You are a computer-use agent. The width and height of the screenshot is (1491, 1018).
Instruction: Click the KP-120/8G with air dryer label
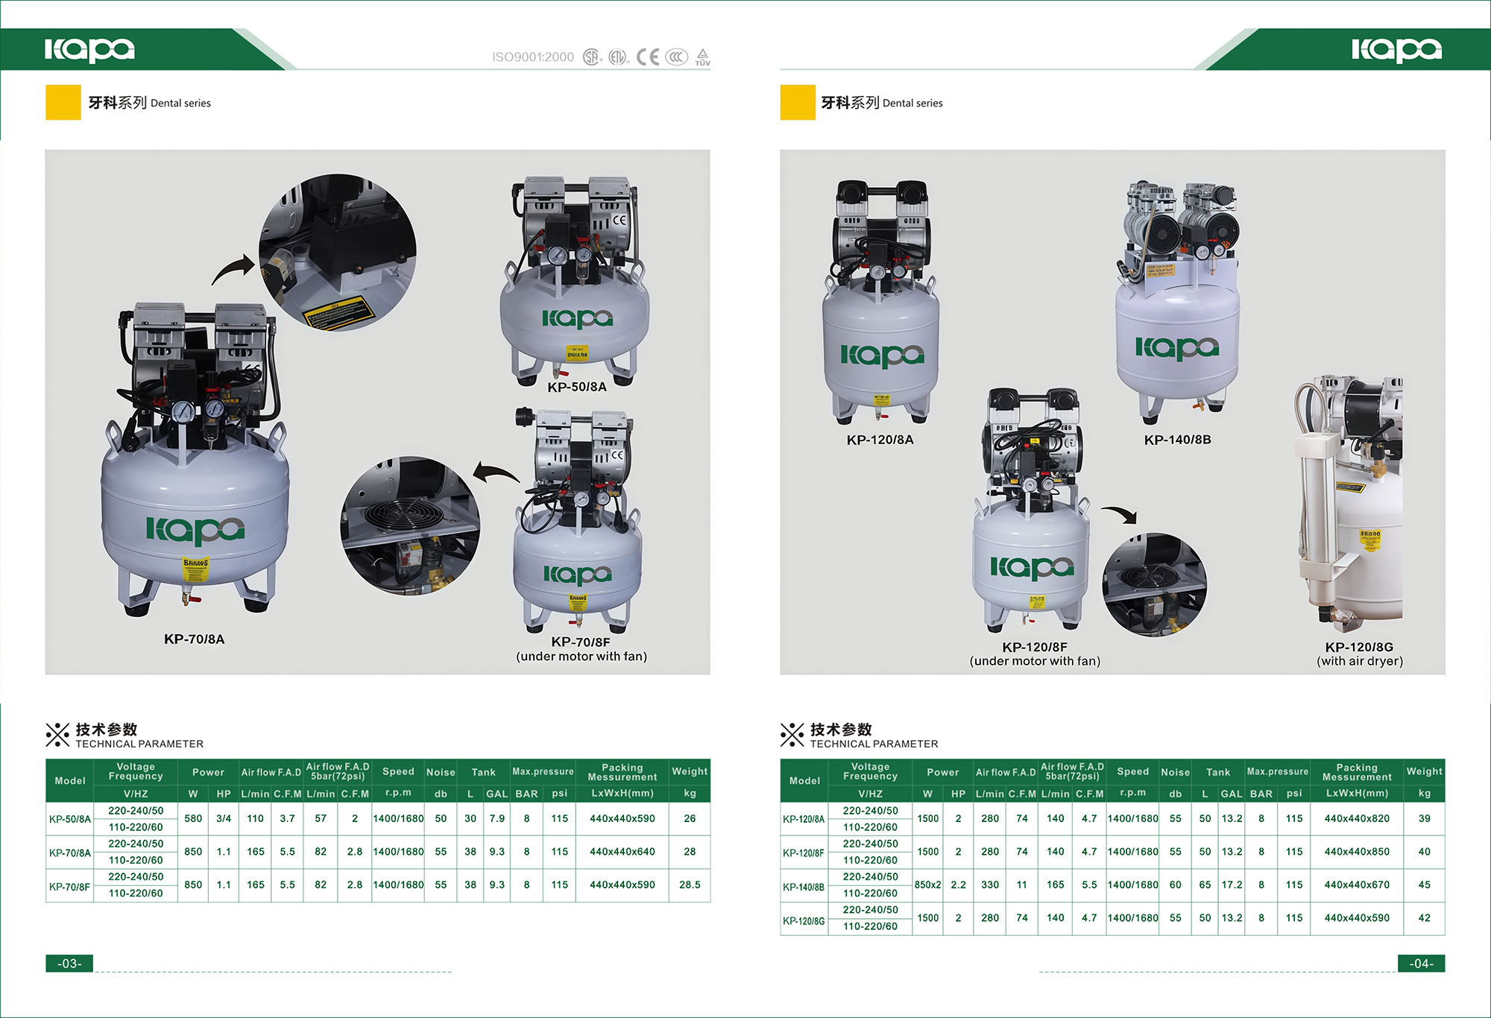1359,654
